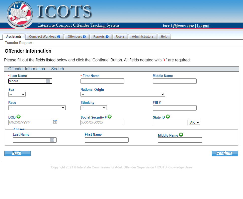Viewport: 243px width, 199px height.
Task: Add another DOB with green plus
Action: 19,117
